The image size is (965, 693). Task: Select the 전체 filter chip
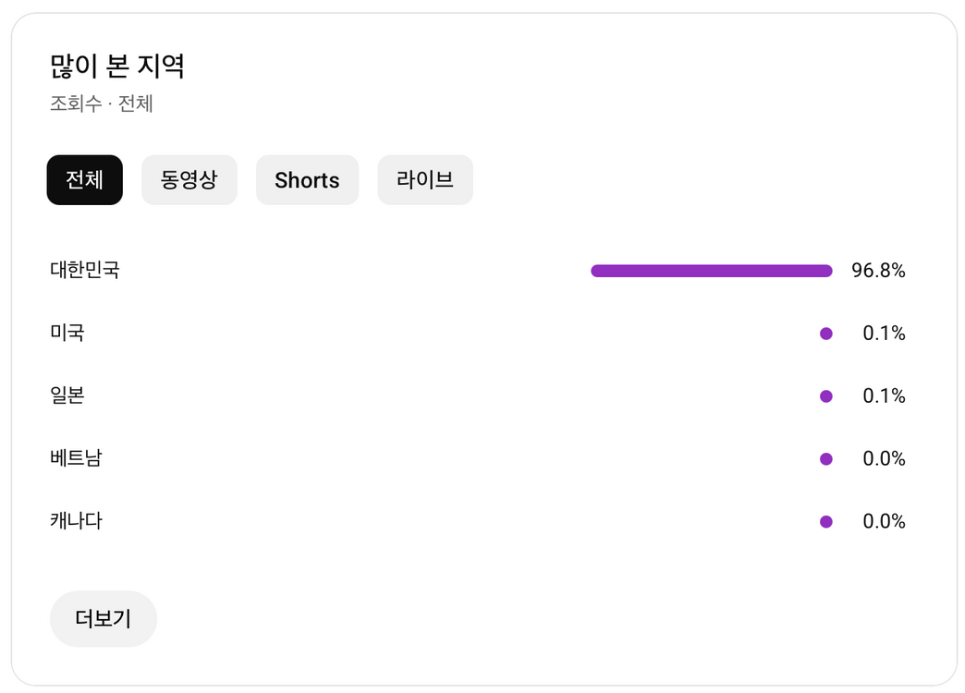pos(84,180)
